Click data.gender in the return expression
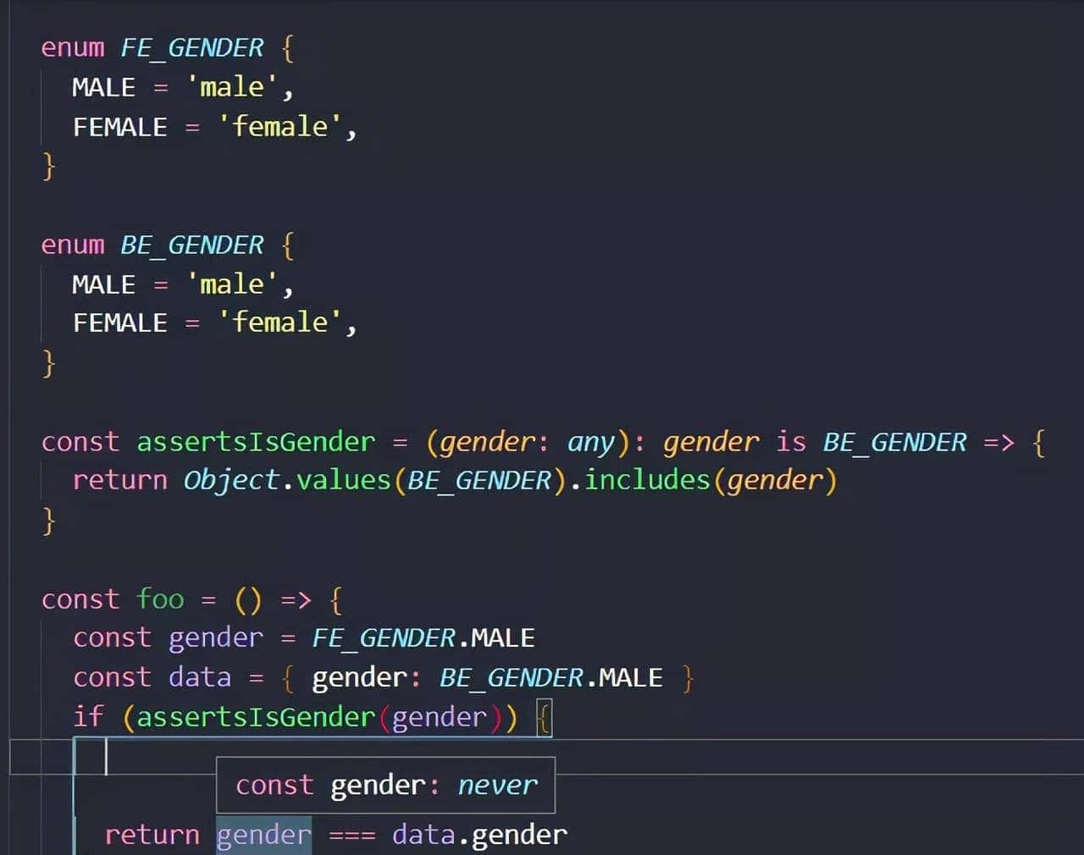The image size is (1084, 855). tap(479, 834)
